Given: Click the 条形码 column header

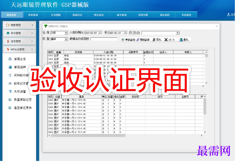Looking at the screenshot, I should (x=135, y=97).
